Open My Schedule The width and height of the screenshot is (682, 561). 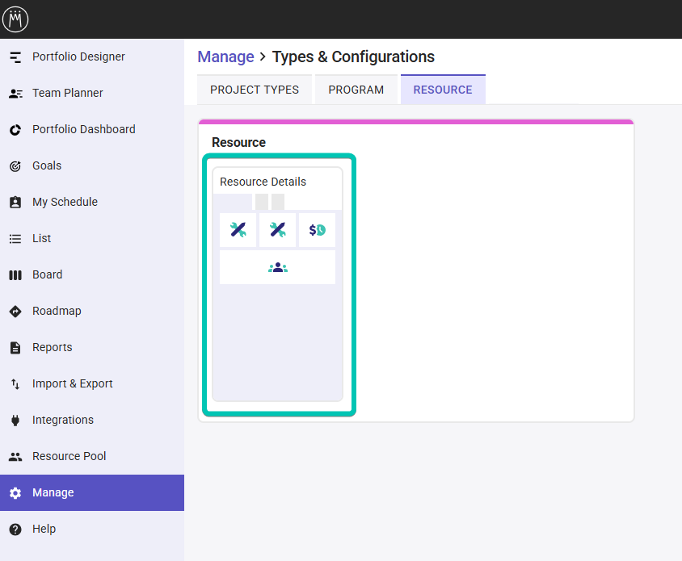[x=92, y=202]
